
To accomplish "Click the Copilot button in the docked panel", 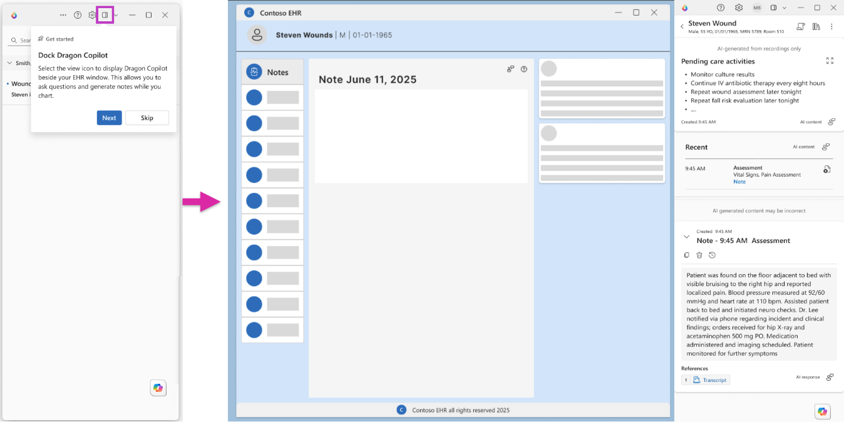I will tap(822, 411).
